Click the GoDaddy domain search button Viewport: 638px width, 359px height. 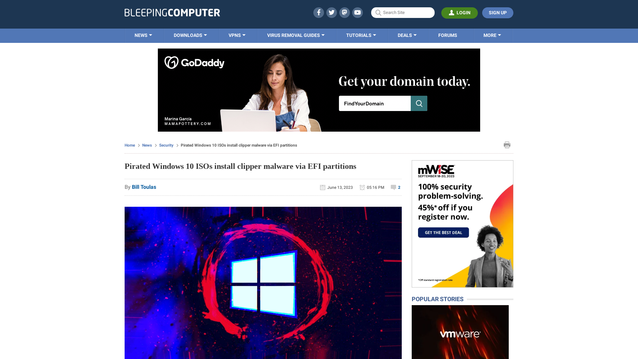point(419,103)
